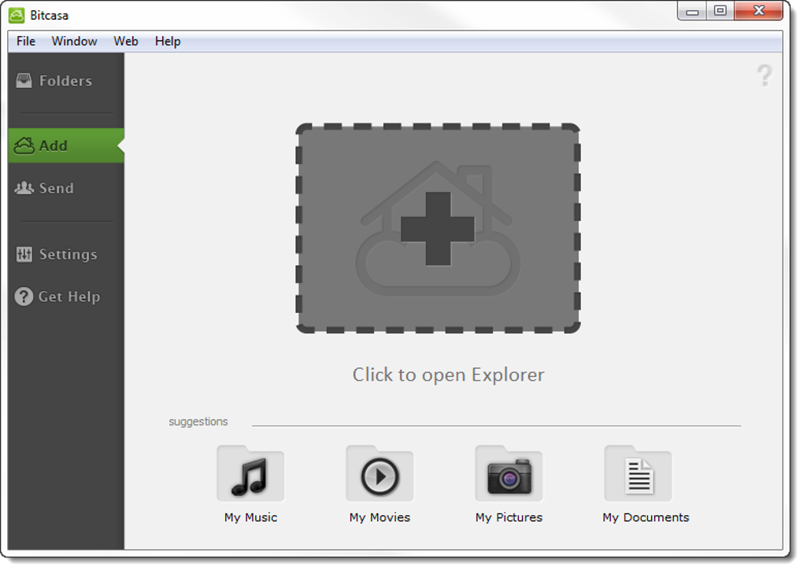The image size is (803, 570).
Task: Click the Folders tray icon in sidebar
Action: (x=24, y=81)
